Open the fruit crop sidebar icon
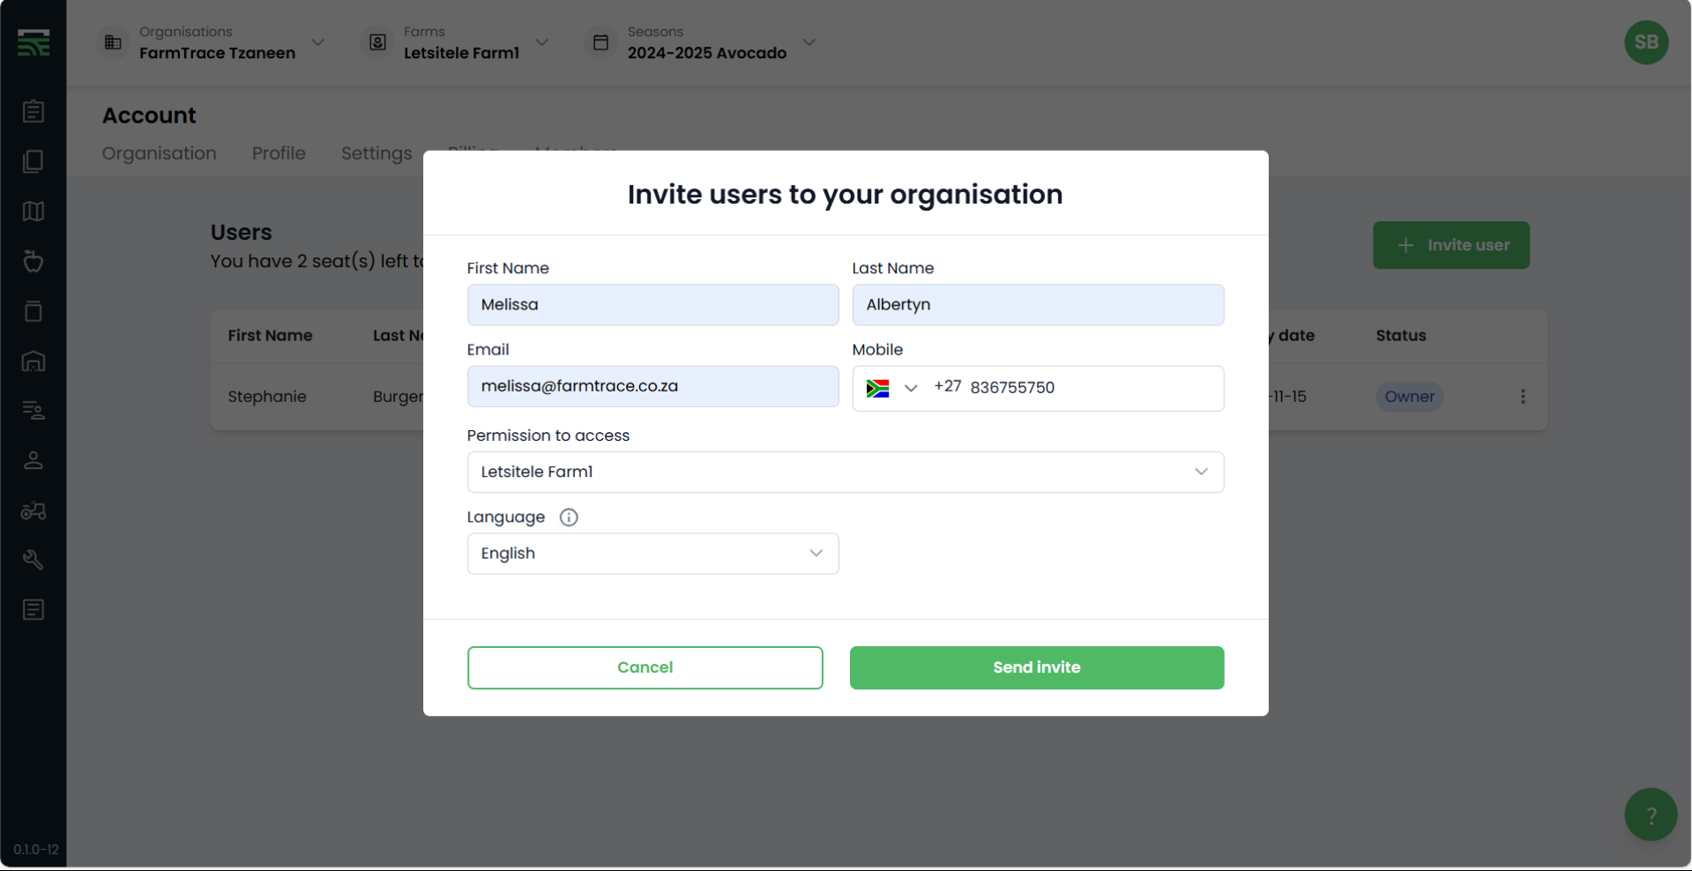Screen dimensions: 1692x871 (x=34, y=261)
